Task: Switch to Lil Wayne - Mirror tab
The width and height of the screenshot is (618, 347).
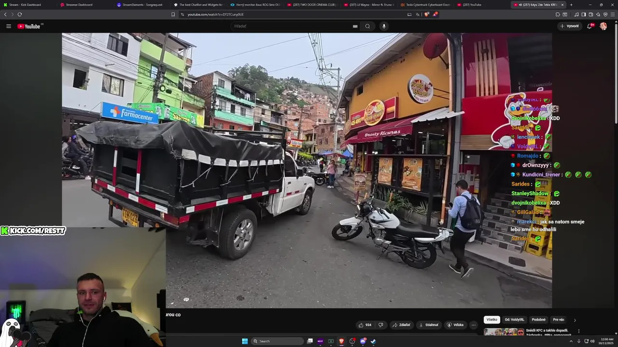Action: tap(369, 5)
